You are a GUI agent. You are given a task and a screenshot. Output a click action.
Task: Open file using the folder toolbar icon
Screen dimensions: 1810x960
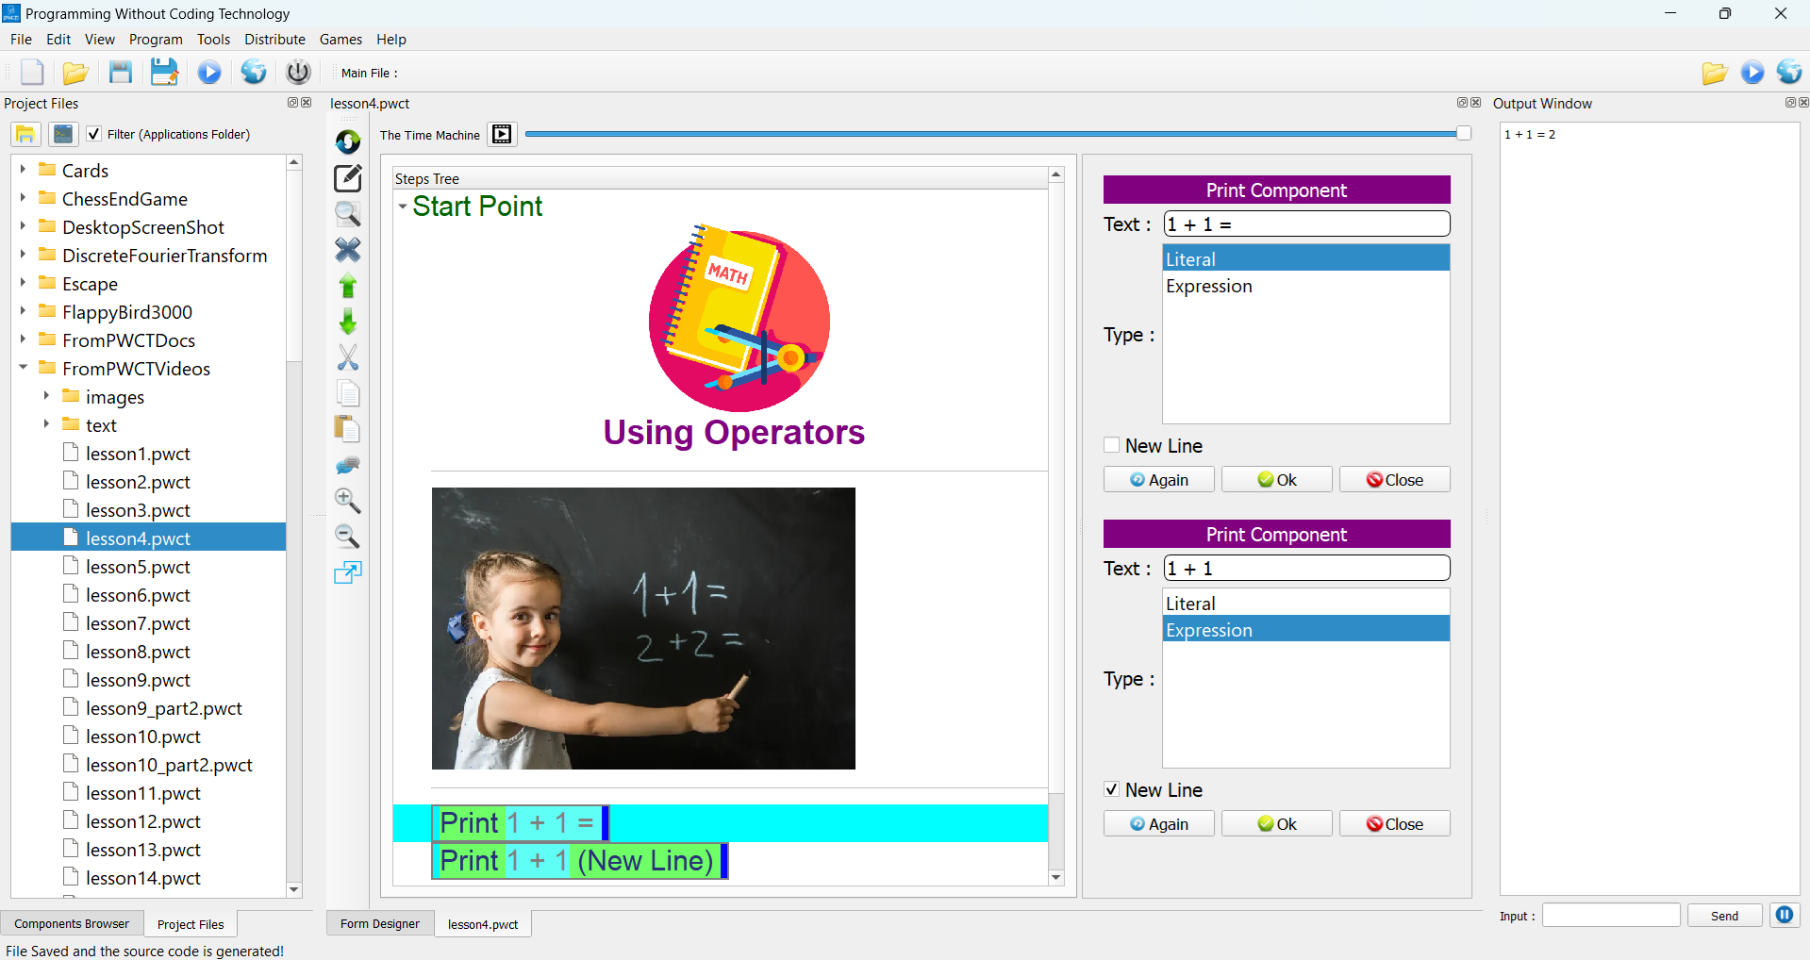[75, 73]
